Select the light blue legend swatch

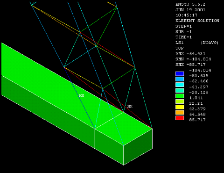180,79
